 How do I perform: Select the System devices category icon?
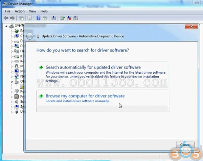point(17,107)
